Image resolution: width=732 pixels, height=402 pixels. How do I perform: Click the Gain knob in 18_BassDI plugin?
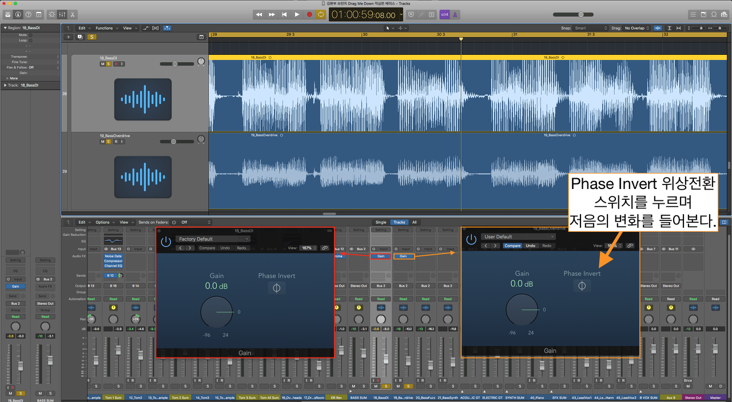[217, 312]
